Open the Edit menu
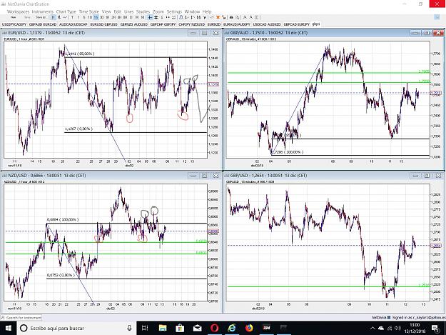 (118, 11)
